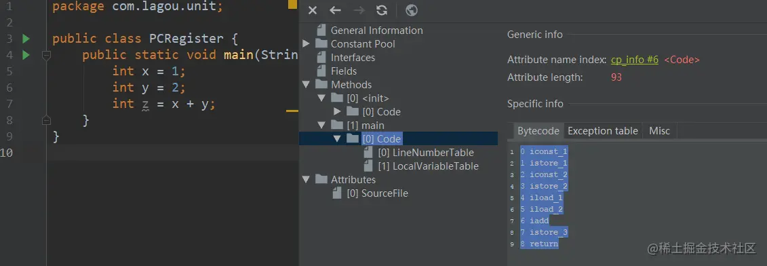The width and height of the screenshot is (767, 266).
Task: Click the <Code> attribute name
Action: [x=682, y=60]
